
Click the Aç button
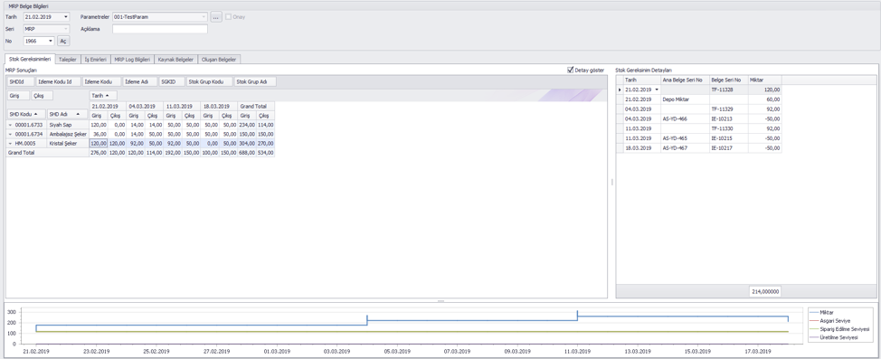(63, 41)
